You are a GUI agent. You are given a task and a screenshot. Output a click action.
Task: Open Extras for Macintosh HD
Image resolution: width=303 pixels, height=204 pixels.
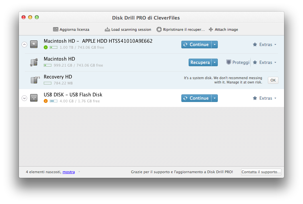pyautogui.click(x=264, y=62)
